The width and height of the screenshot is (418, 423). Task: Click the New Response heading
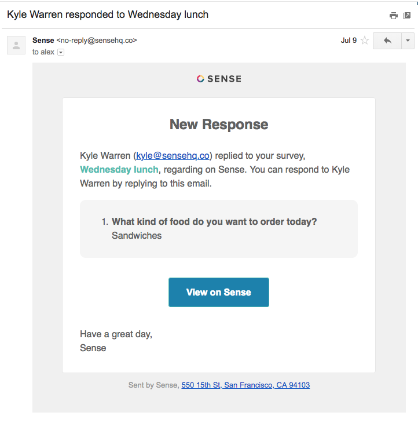219,125
